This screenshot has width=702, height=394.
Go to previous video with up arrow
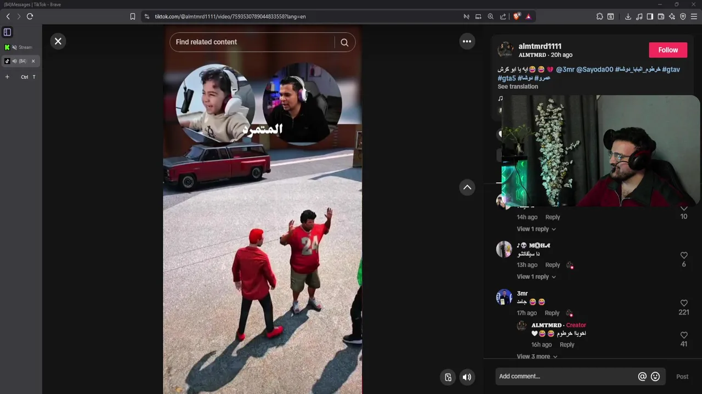(x=467, y=187)
